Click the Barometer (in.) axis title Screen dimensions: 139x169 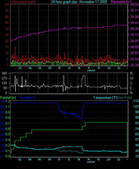pyautogui.click(x=121, y=2)
